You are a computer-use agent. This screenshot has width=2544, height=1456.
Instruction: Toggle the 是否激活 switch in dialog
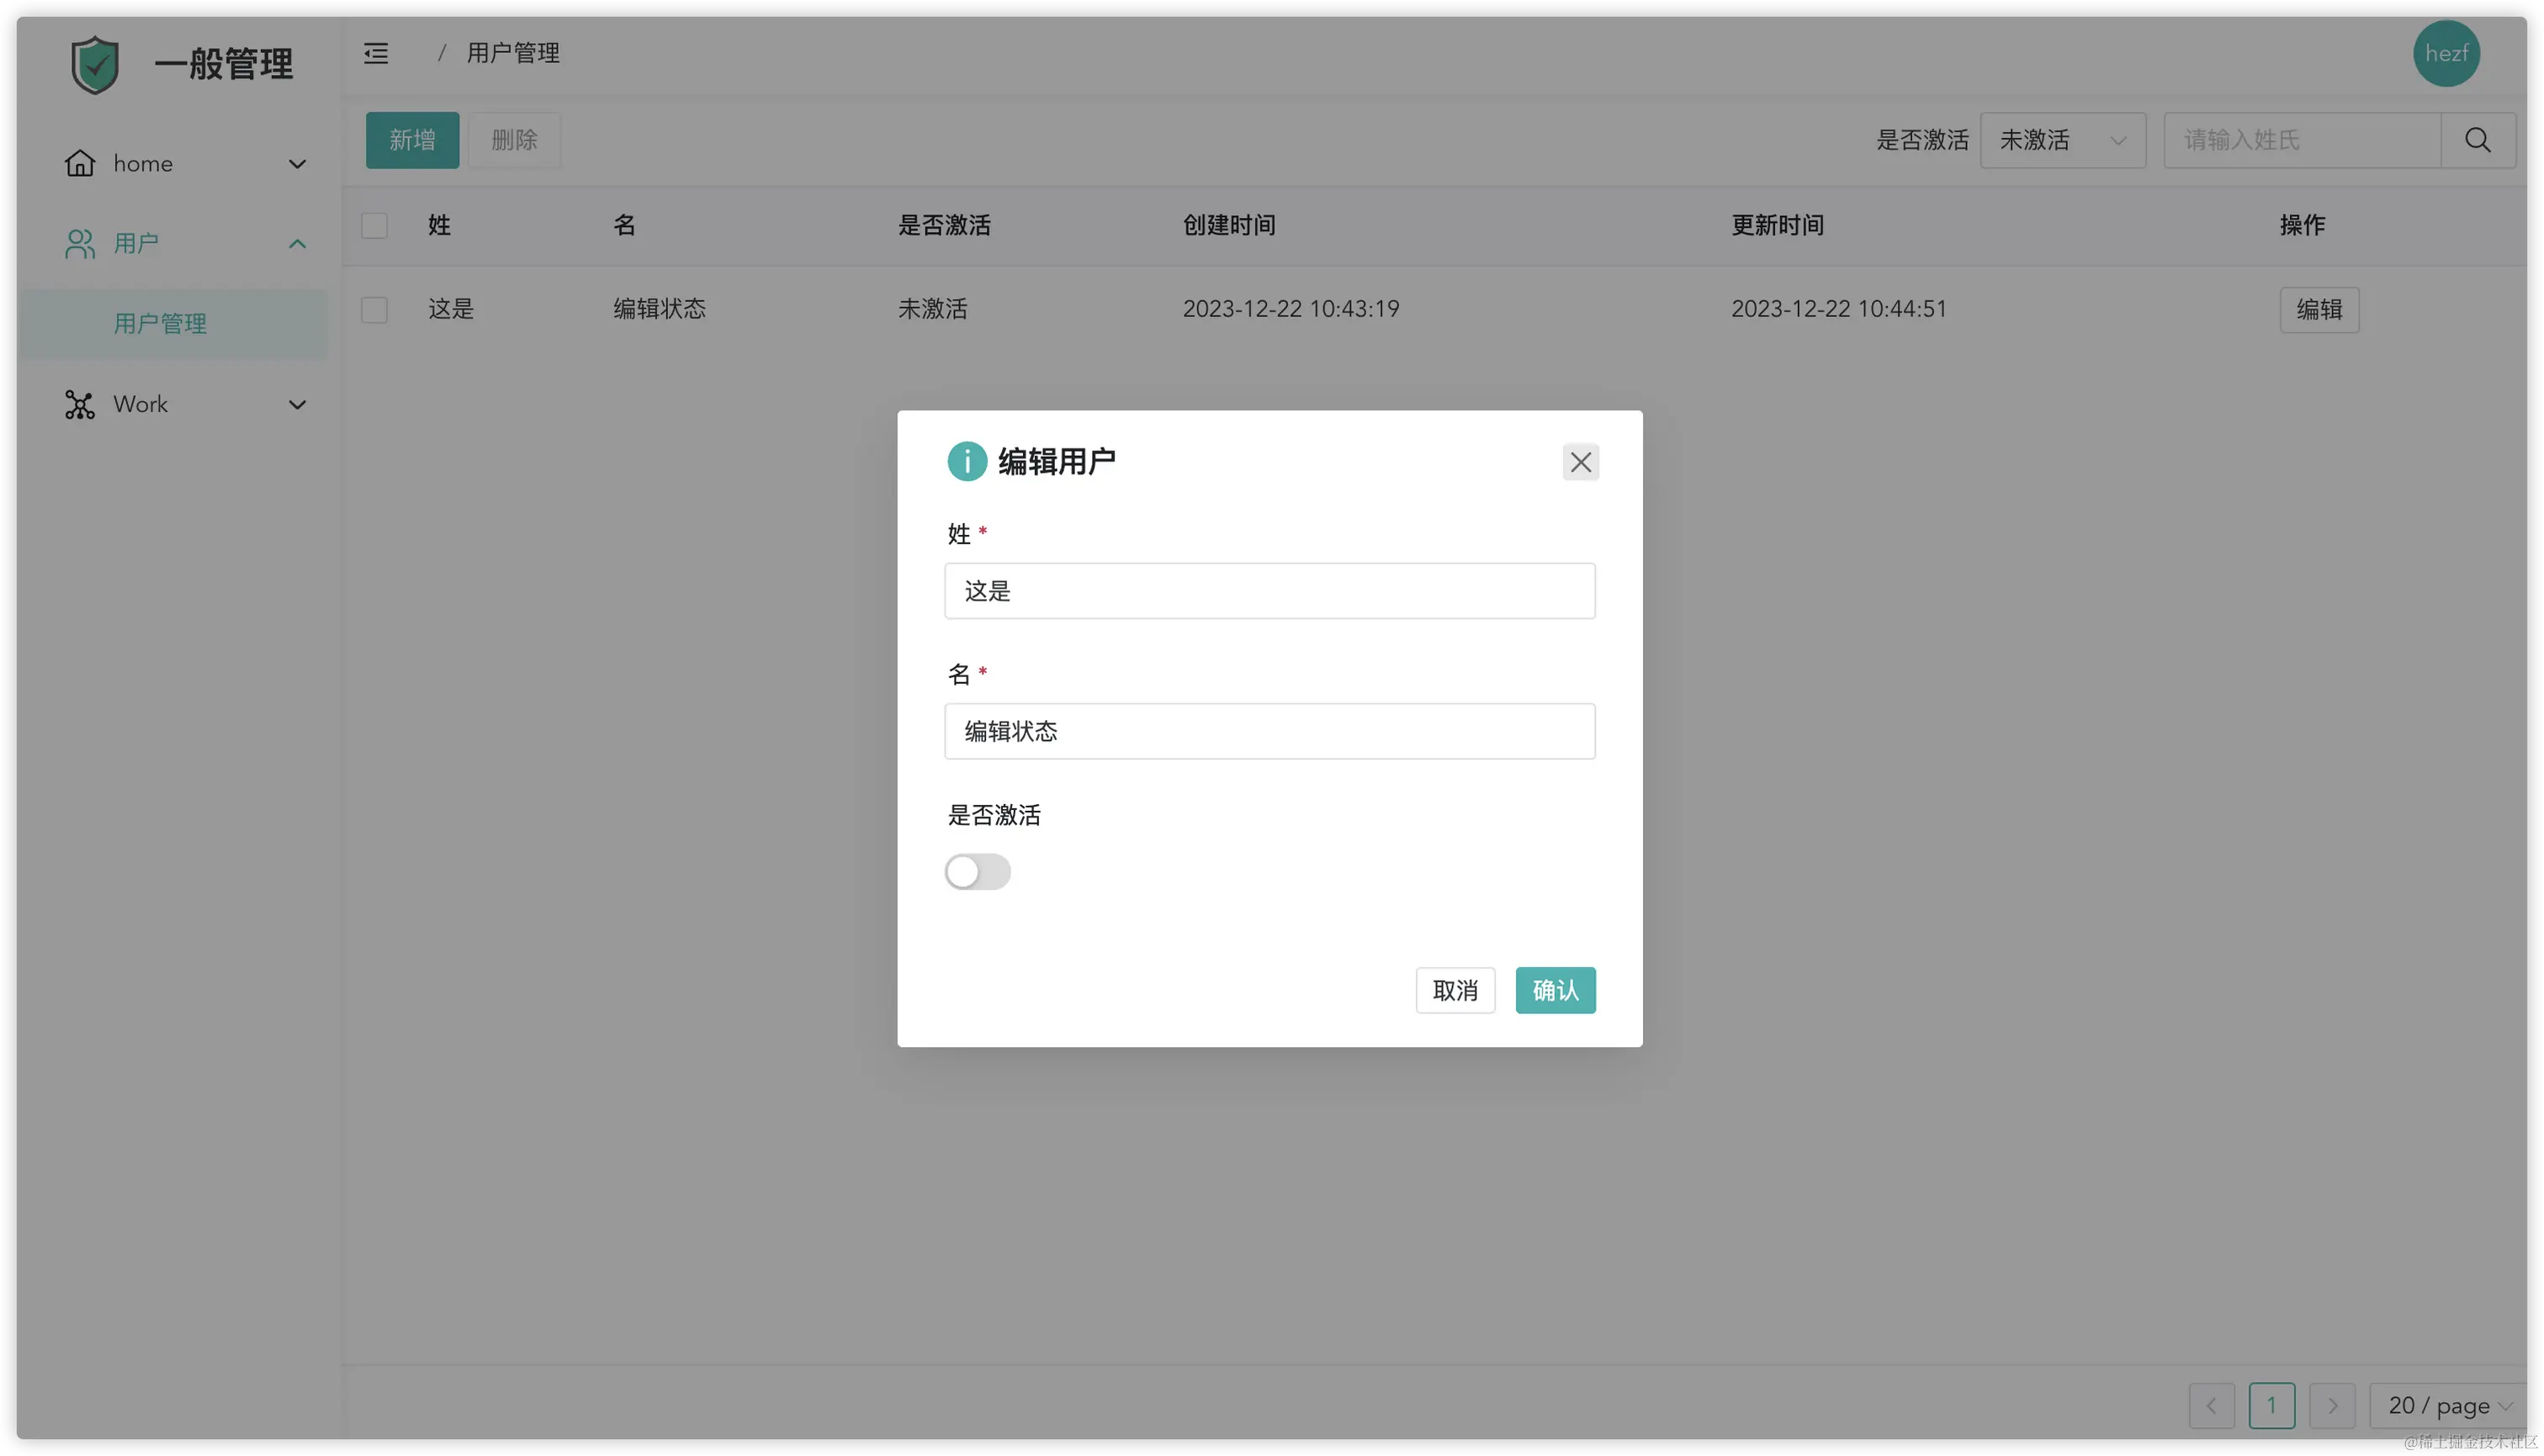click(x=977, y=871)
